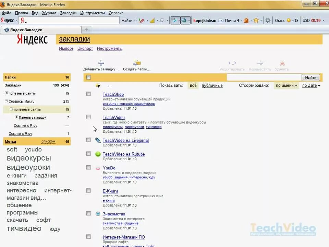Open the TeachShop bookmark link

[x=113, y=95]
